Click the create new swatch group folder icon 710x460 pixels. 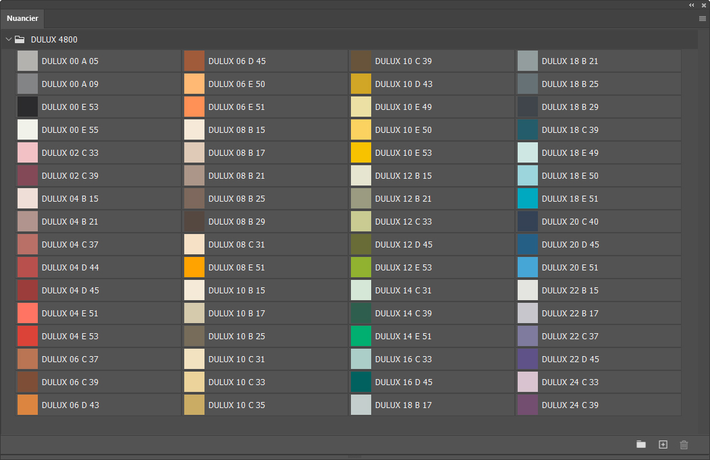click(x=641, y=444)
